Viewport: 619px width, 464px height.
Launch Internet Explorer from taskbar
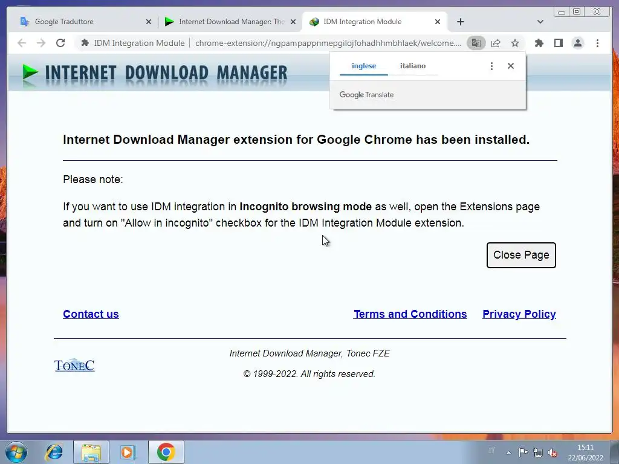click(54, 452)
